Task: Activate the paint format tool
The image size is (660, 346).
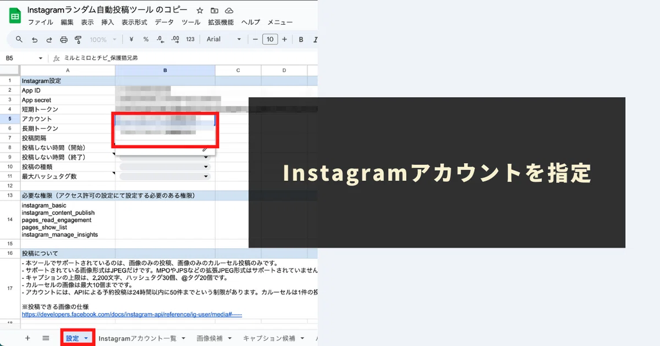Action: coord(78,40)
